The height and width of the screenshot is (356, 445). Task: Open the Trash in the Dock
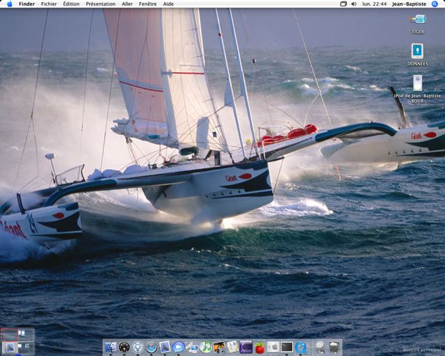pyautogui.click(x=334, y=346)
